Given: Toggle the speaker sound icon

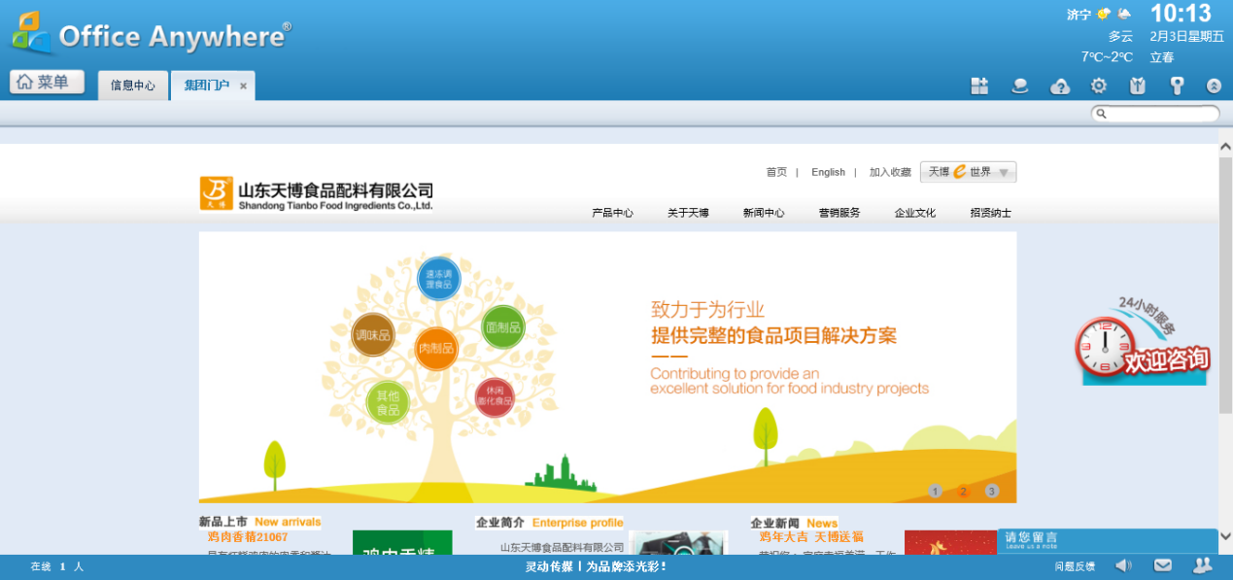Looking at the screenshot, I should click(1123, 565).
